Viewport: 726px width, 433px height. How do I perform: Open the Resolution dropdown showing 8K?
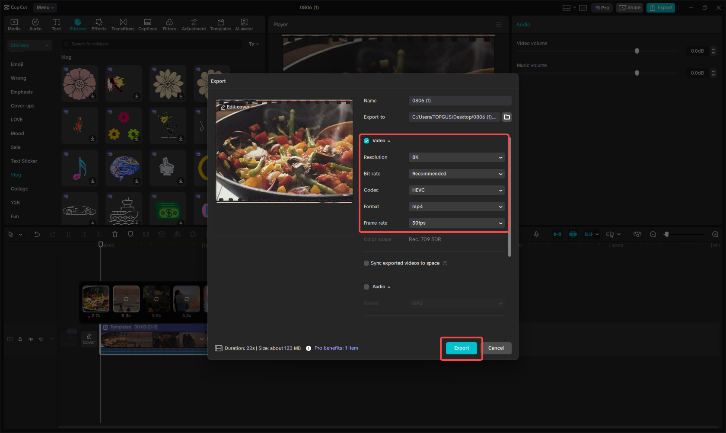[456, 157]
